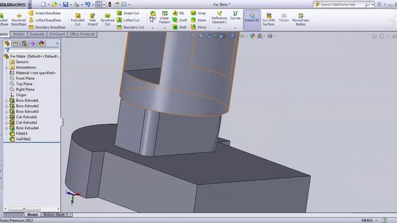397x223 pixels.
Task: Open the DimXpertManager crosshair tab icon
Action: pos(33,44)
